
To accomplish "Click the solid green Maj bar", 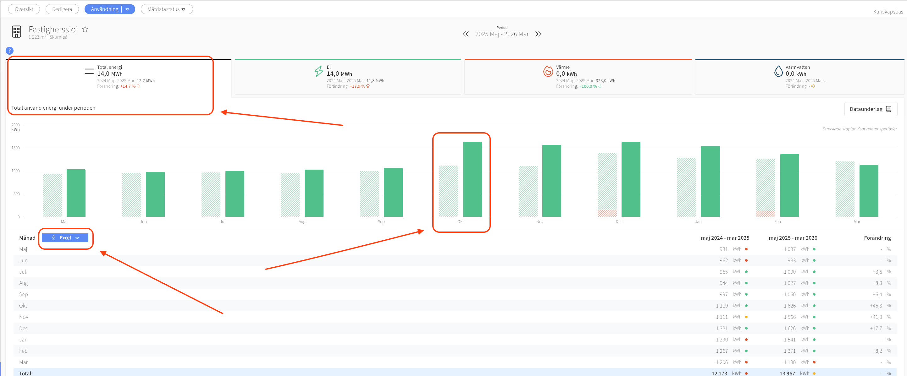I will [76, 193].
